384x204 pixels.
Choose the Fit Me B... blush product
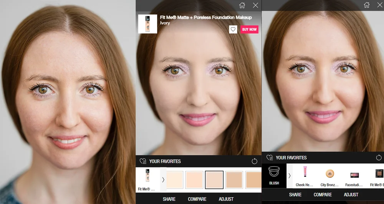point(377,176)
